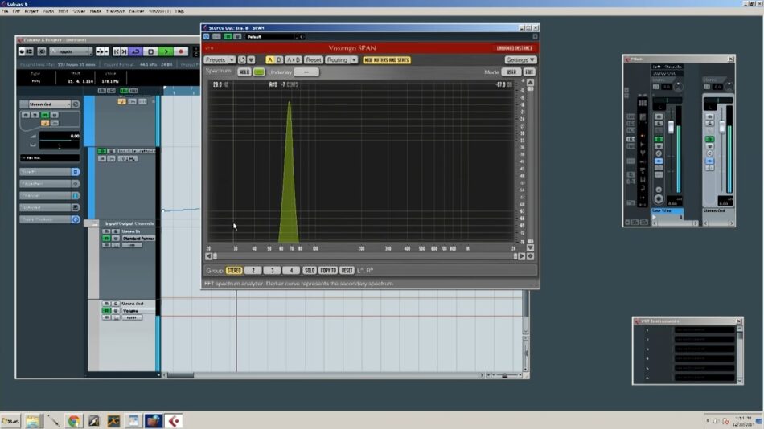Go to previous marker transport button
This screenshot has width=764, height=429.
tap(116, 51)
